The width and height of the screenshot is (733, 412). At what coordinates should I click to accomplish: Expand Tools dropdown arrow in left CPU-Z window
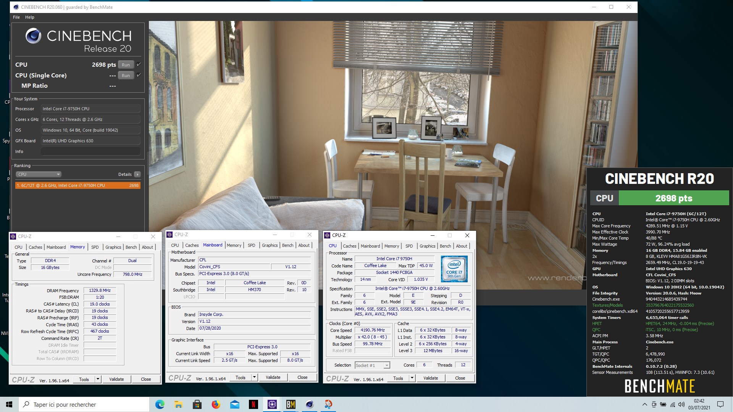click(98, 379)
